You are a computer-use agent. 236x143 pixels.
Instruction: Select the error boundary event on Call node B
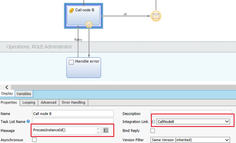89,24
